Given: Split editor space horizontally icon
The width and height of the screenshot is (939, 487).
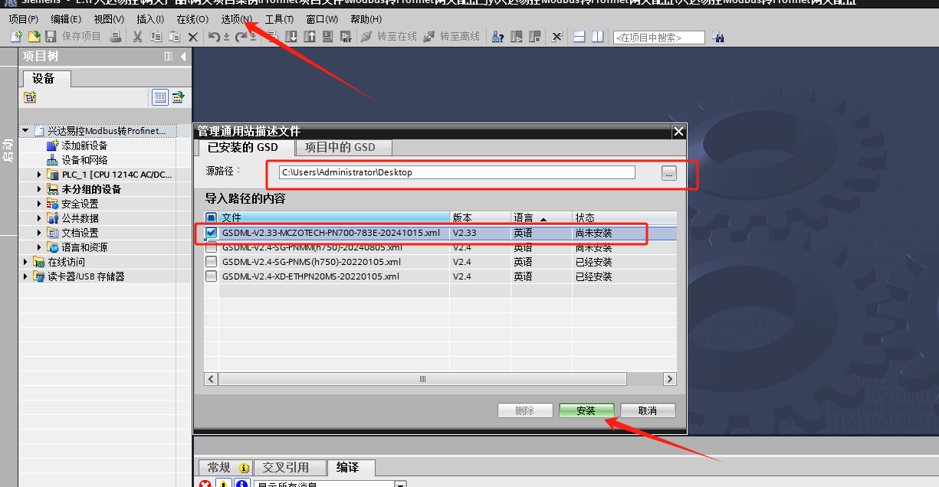Looking at the screenshot, I should click(579, 37).
